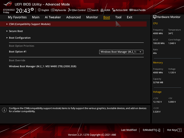The height and width of the screenshot is (138, 184).
Task: Go to the My Favorites tab
Action: (17, 17)
